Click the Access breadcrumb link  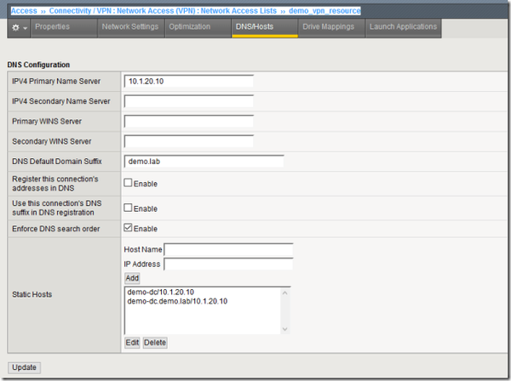click(24, 11)
